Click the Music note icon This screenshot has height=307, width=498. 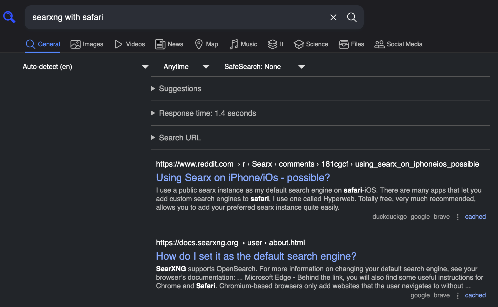point(233,44)
